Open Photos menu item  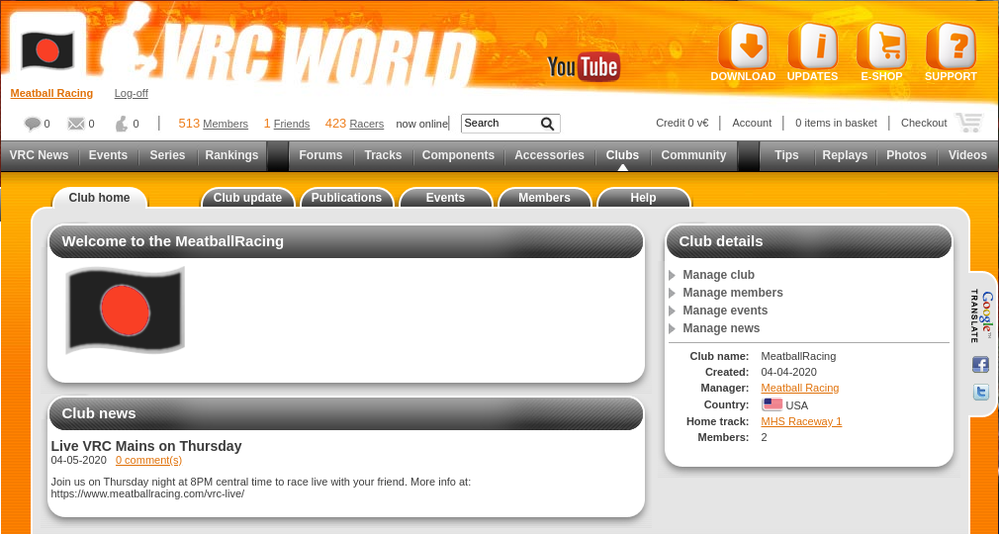(x=906, y=155)
